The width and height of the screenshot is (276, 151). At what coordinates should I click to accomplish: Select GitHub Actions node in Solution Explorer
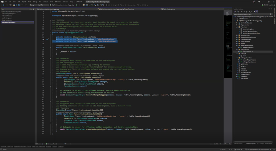[243, 19]
